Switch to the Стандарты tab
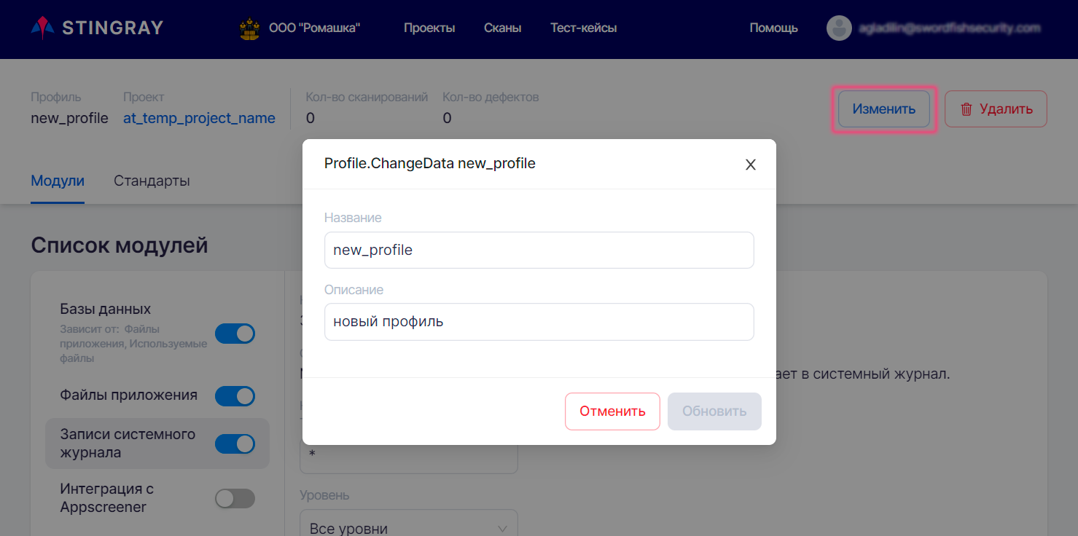This screenshot has height=536, width=1078. pyautogui.click(x=152, y=181)
